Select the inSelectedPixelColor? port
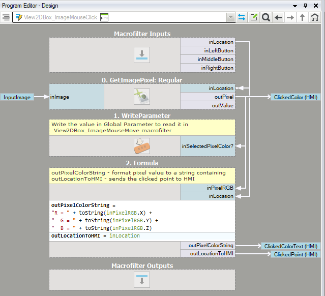The width and height of the screenshot is (325, 296). 208,146
